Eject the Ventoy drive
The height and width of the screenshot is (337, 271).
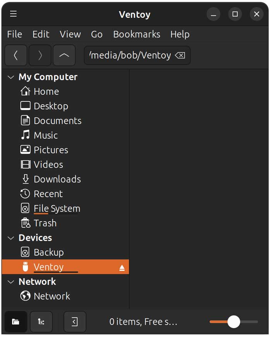tap(121, 267)
